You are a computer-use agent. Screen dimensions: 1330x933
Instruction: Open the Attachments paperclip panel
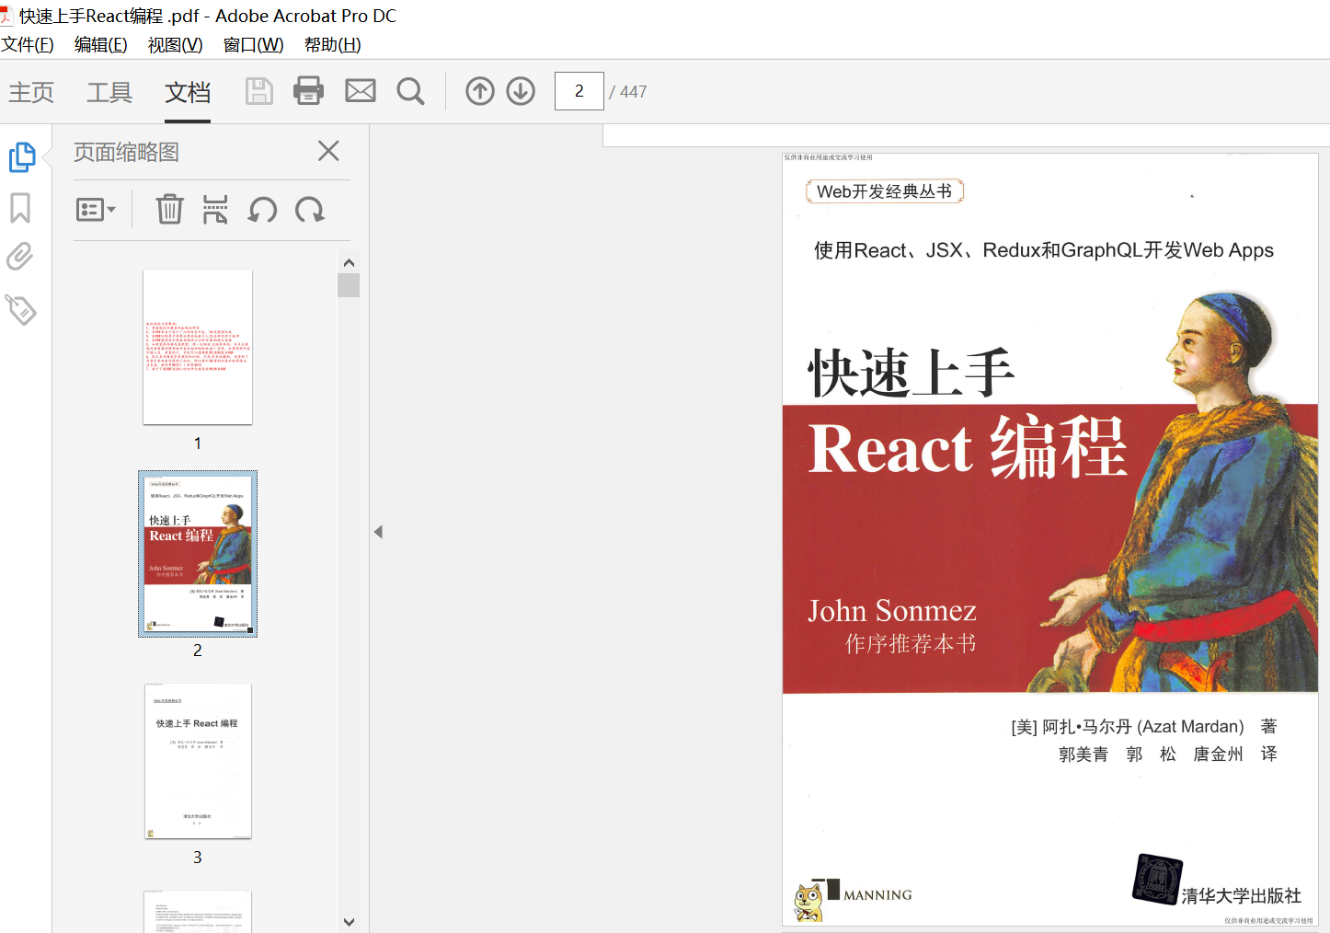pyautogui.click(x=20, y=257)
